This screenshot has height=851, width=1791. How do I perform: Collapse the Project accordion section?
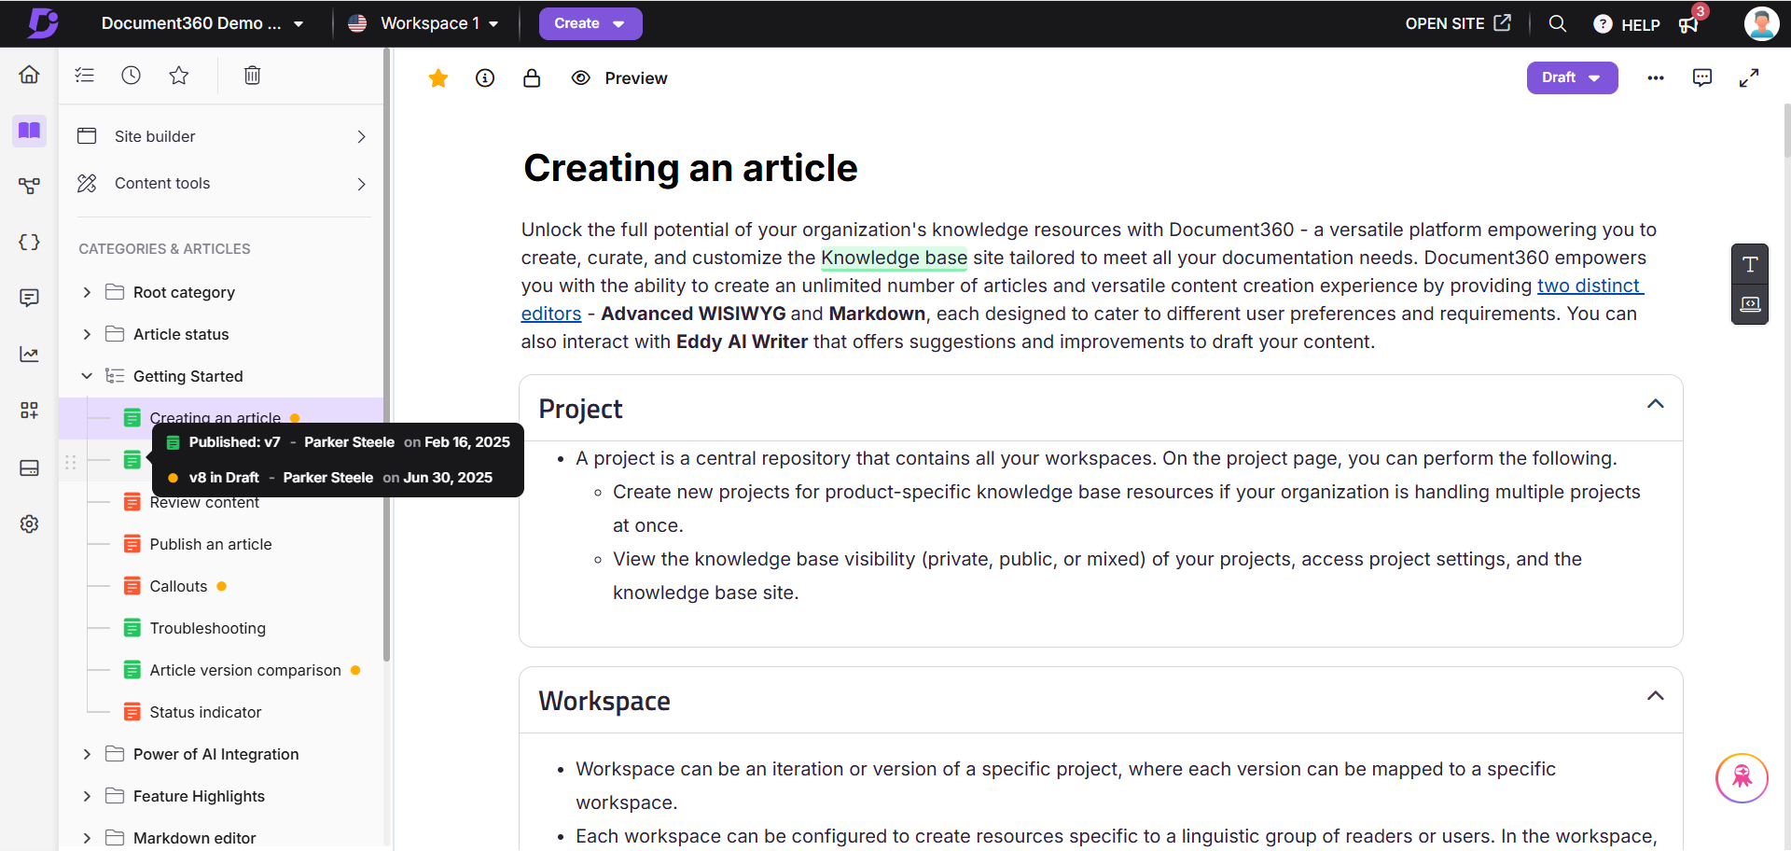coord(1656,404)
